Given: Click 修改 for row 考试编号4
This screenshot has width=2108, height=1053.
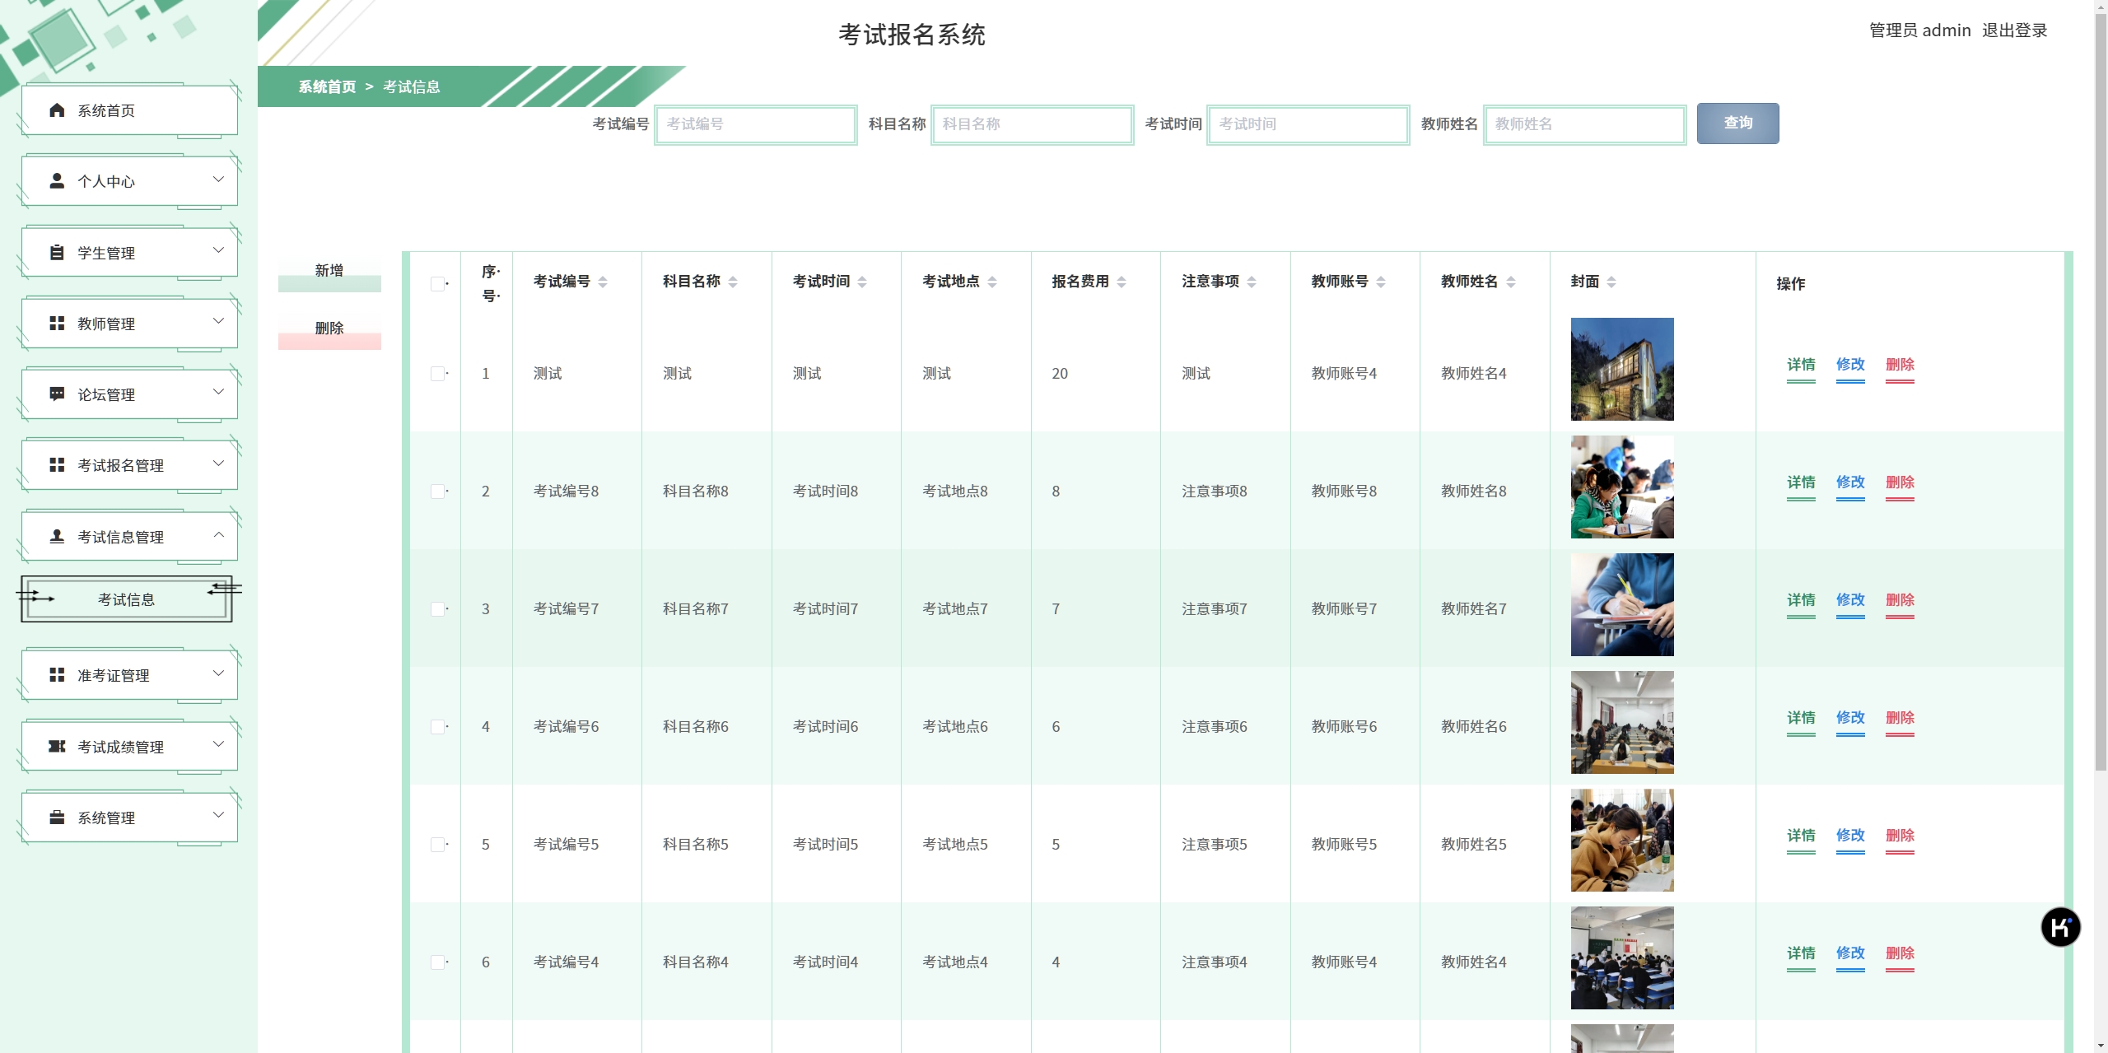Looking at the screenshot, I should [1850, 953].
